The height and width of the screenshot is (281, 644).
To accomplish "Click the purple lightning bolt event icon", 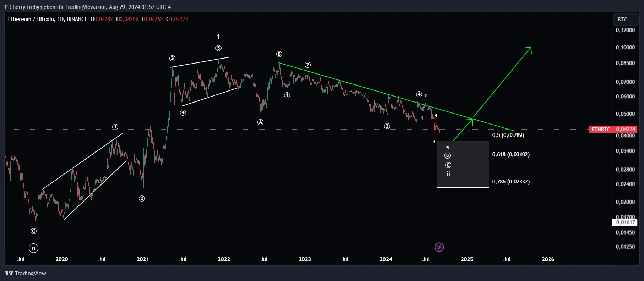I will (439, 247).
